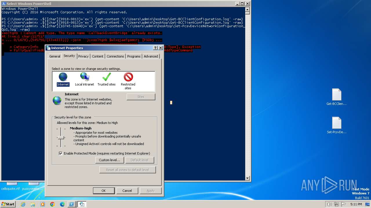Click the network status tray icon
This screenshot has width=371, height=208.
[x=337, y=204]
